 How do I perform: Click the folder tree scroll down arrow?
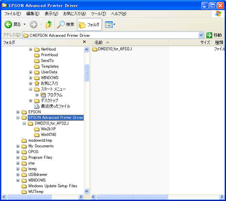pyautogui.click(x=86, y=191)
